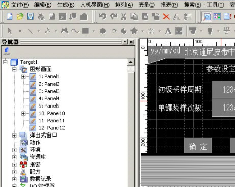Viewport: 235px width, 187px height.
Task: Collapse the 图形画面 tree node
Action: pos(14,69)
